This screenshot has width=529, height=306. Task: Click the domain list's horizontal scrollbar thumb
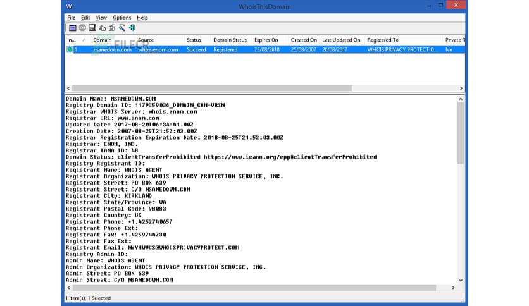(x=212, y=89)
